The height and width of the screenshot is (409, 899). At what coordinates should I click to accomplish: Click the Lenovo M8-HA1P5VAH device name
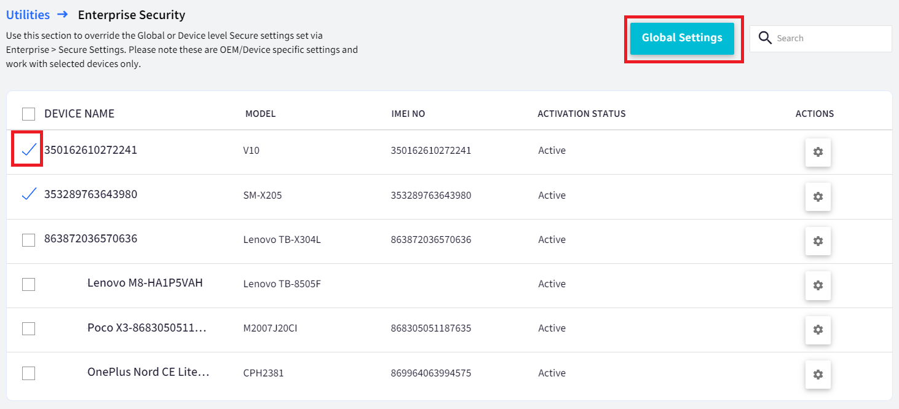145,283
